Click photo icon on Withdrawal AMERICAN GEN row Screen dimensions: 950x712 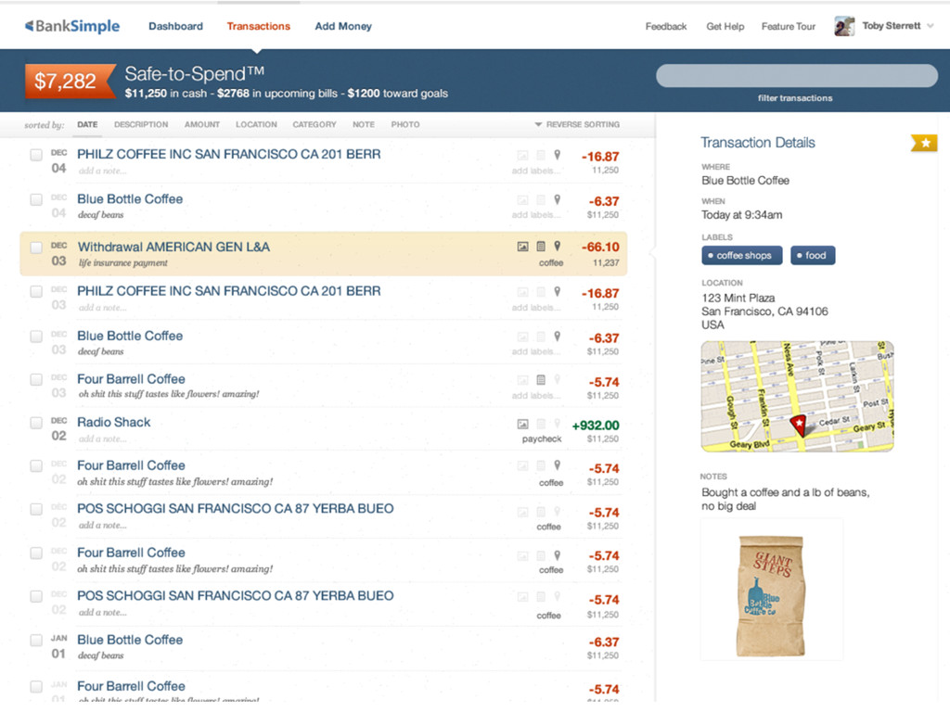click(x=523, y=247)
